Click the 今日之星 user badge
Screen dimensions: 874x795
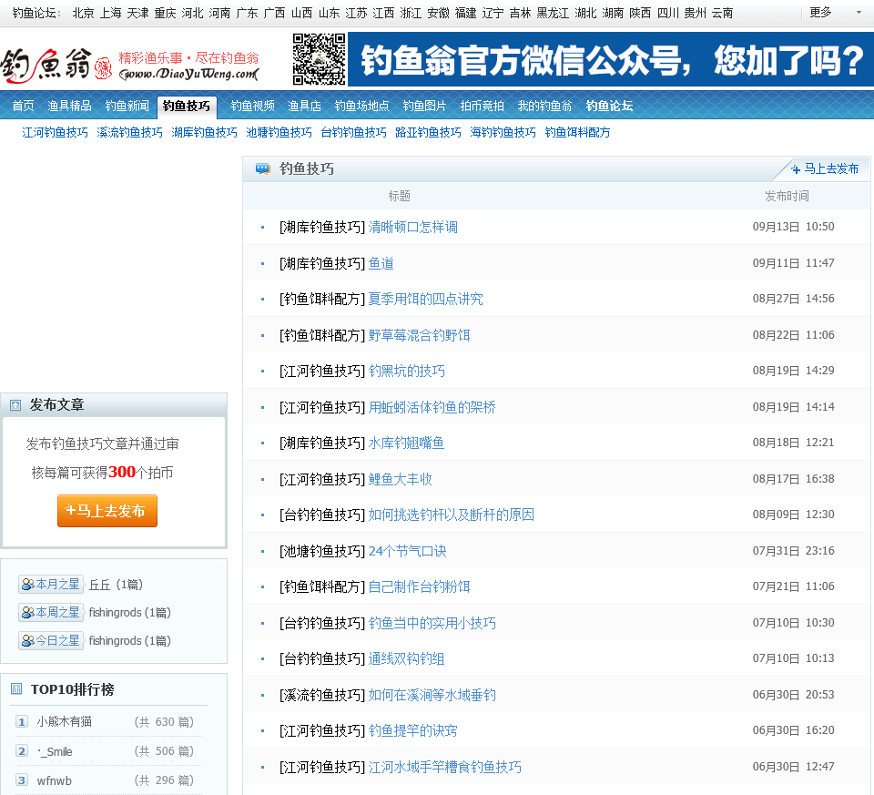(x=51, y=640)
